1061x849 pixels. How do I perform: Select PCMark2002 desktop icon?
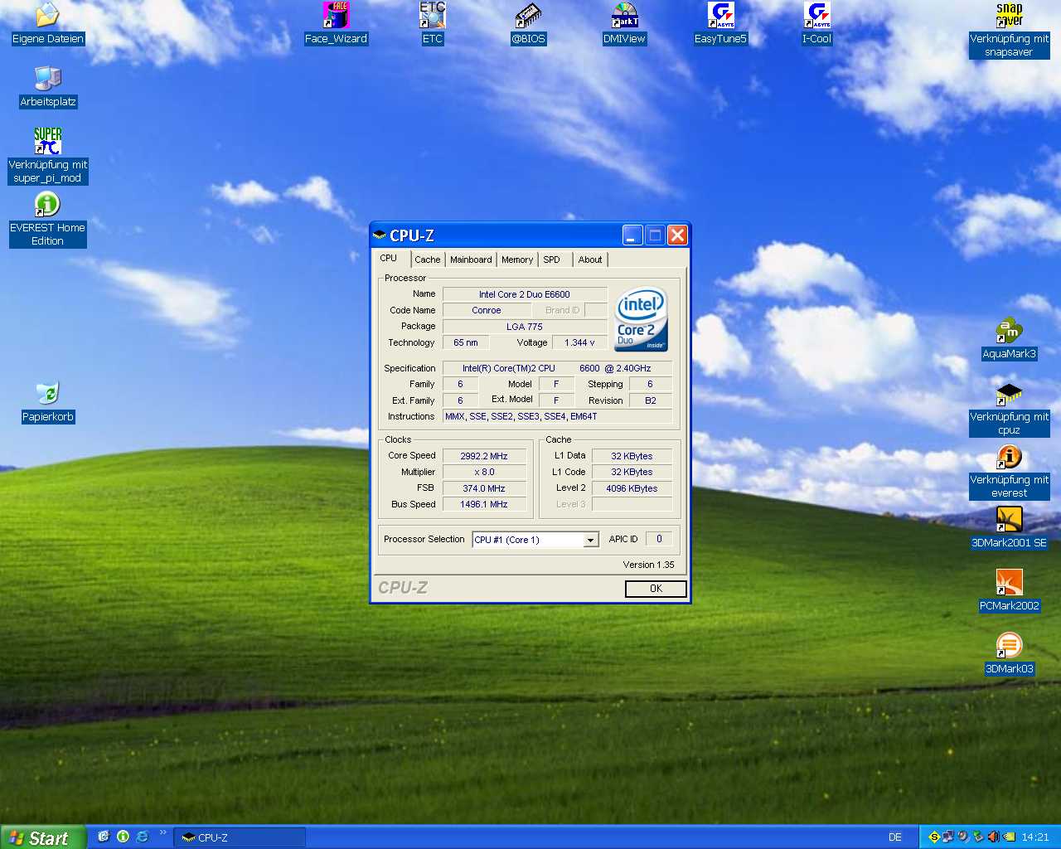tap(1009, 582)
